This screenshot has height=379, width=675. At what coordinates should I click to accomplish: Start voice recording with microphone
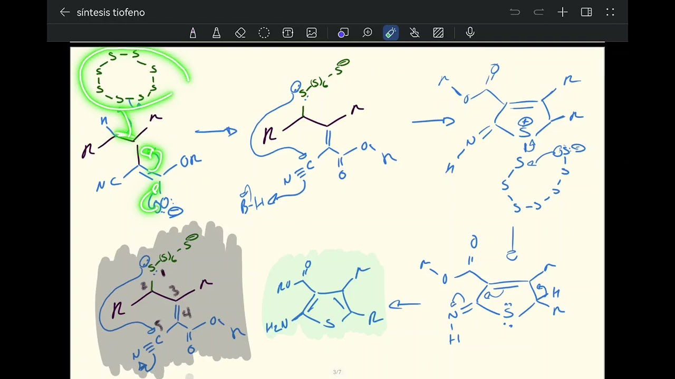pos(470,33)
